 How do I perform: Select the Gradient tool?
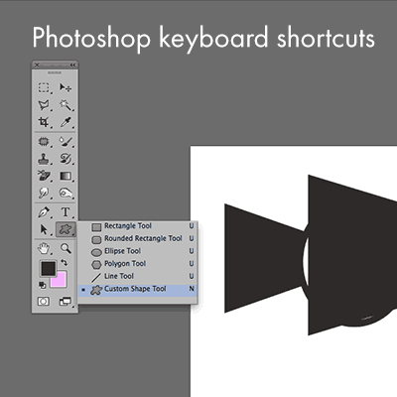click(66, 176)
